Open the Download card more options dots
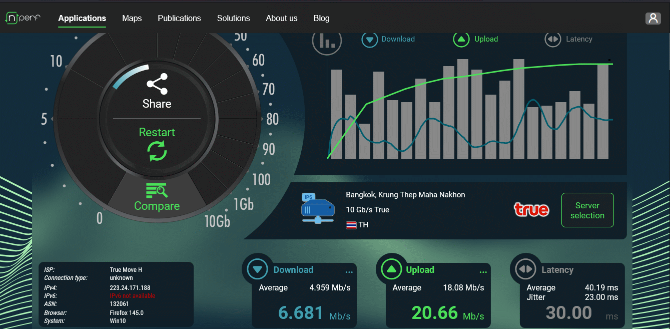This screenshot has width=670, height=329. click(x=349, y=272)
